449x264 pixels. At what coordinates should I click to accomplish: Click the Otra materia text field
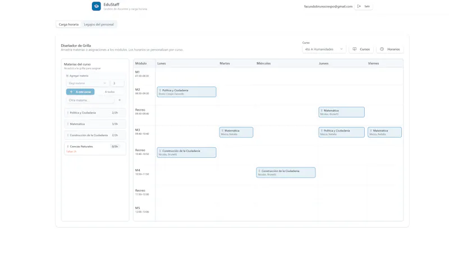(x=90, y=100)
